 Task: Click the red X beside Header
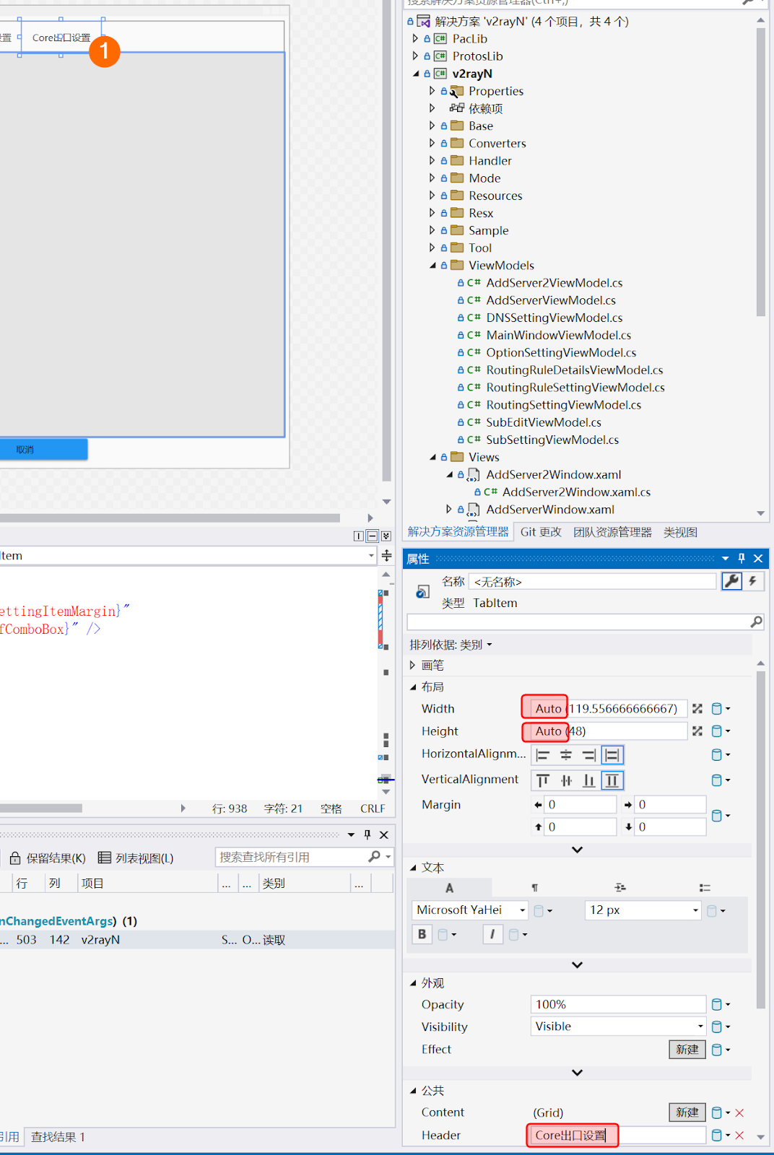point(739,1136)
